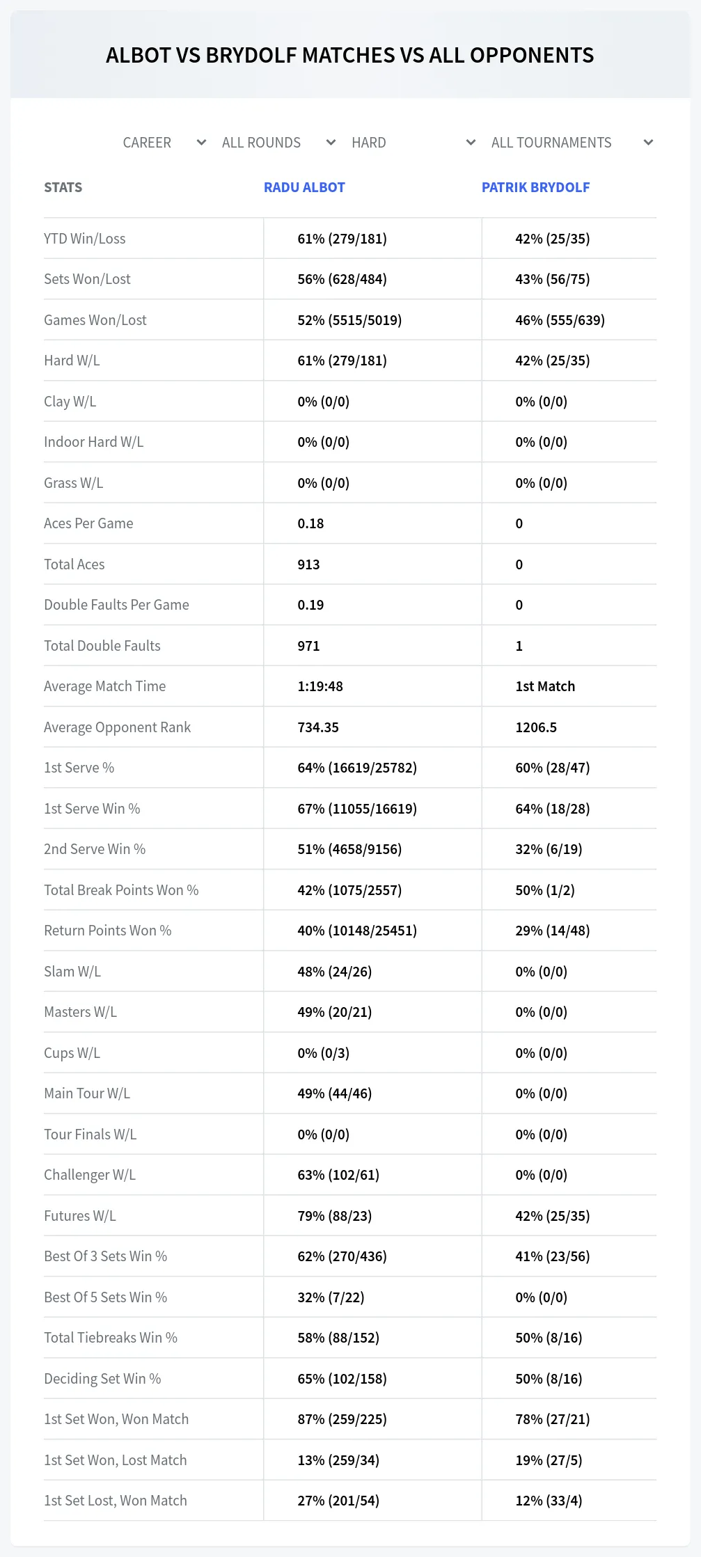The height and width of the screenshot is (1557, 701).
Task: Click the chevron next to ALL TOURNAMENTS
Action: (648, 143)
